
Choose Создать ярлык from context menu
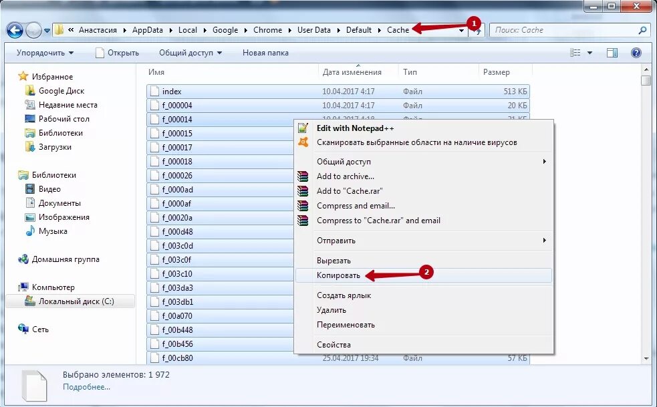pyautogui.click(x=424, y=295)
